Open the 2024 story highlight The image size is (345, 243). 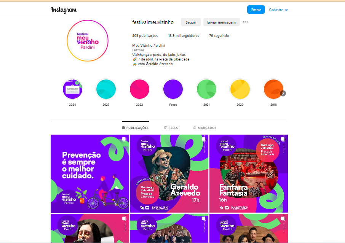[72, 89]
